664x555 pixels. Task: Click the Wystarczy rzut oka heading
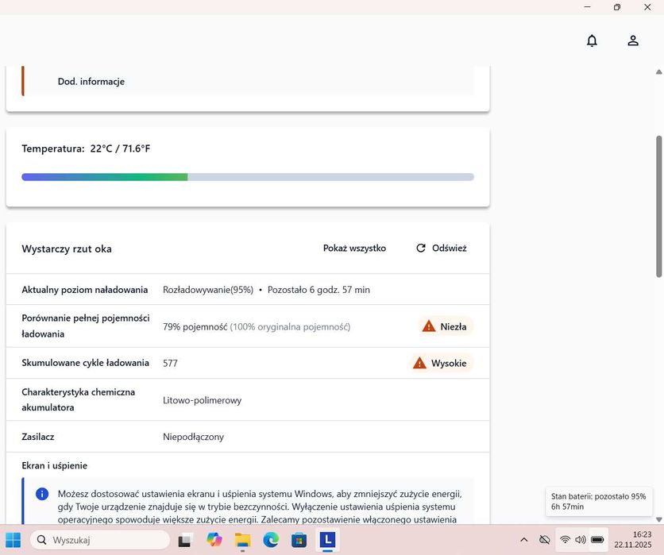[67, 249]
